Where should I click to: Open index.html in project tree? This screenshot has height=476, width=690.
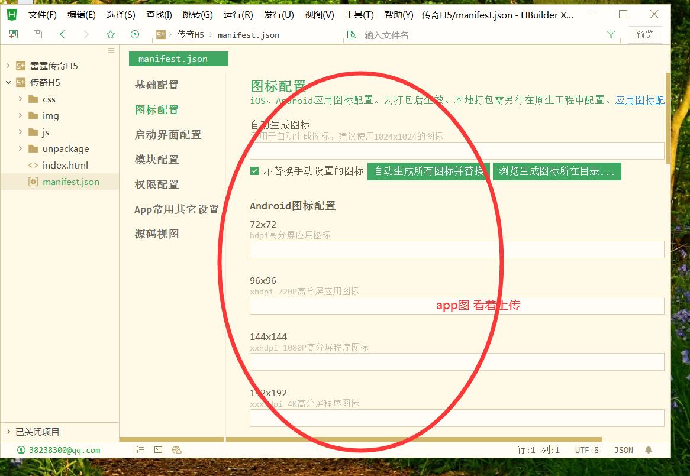[x=65, y=166]
